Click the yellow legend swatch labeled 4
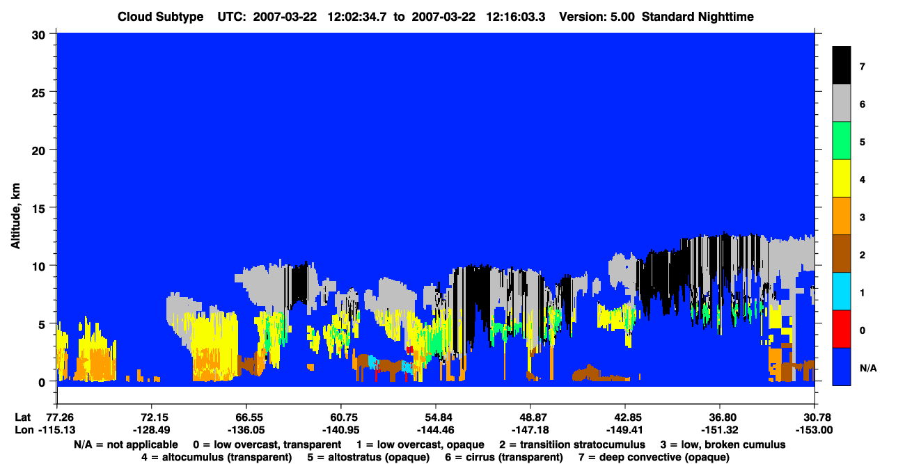This screenshot has height=464, width=905. [842, 179]
